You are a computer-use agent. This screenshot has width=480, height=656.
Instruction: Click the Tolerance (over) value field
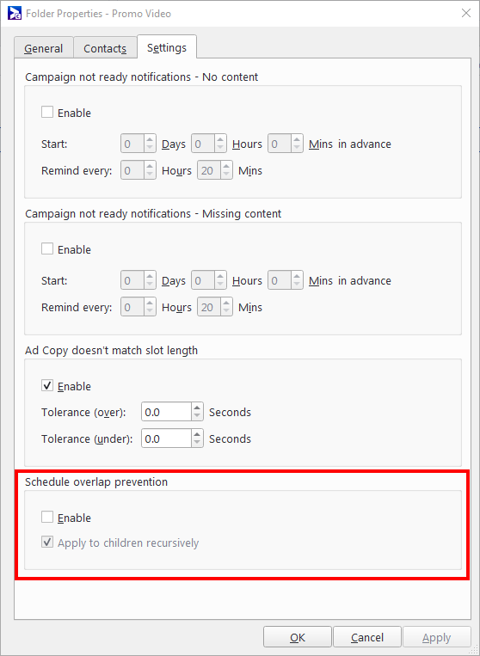[x=167, y=412]
